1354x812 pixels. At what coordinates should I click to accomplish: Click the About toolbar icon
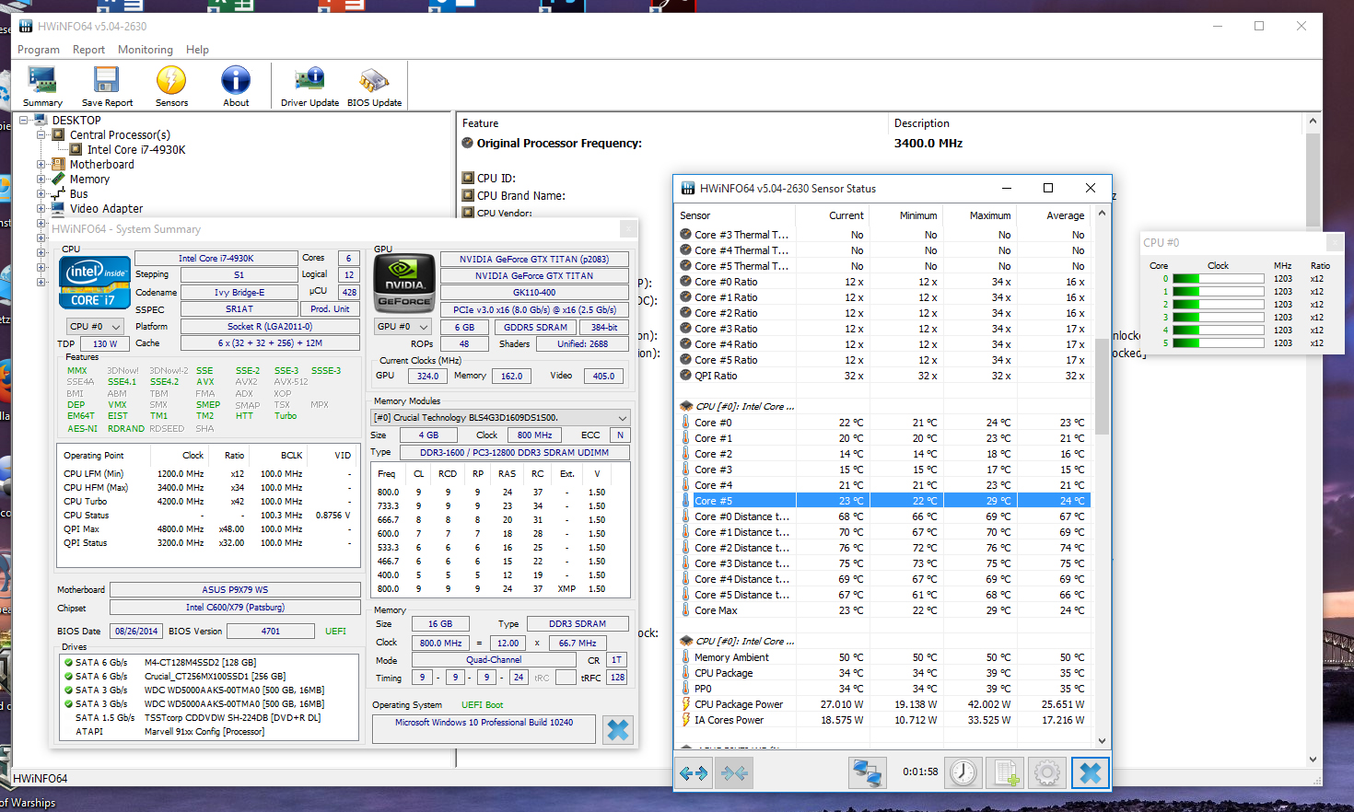236,87
